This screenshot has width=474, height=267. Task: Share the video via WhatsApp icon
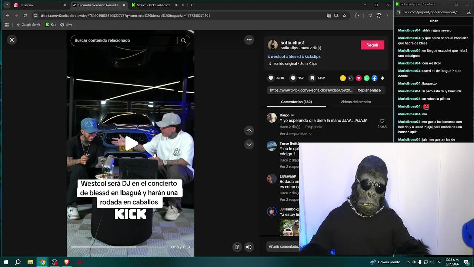[367, 78]
